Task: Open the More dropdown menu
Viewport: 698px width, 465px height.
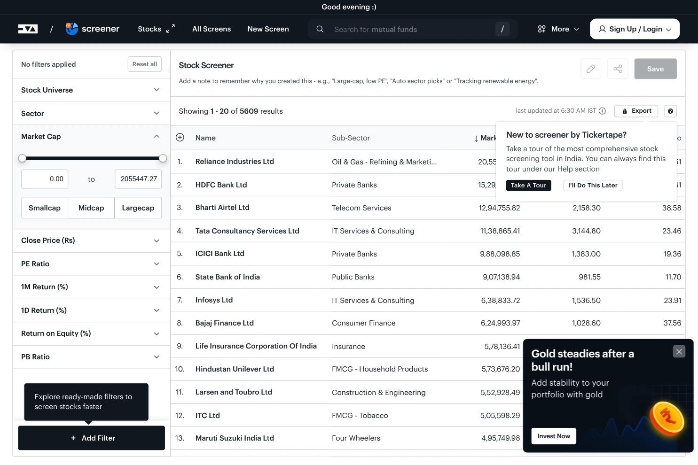Action: tap(558, 29)
